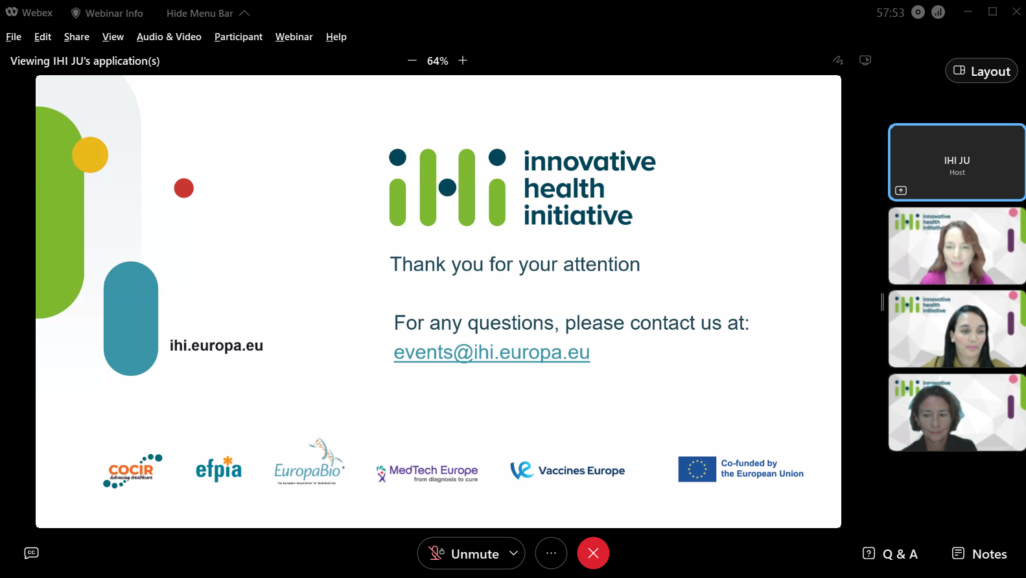Click Hide Menu Bar
The width and height of the screenshot is (1026, 578).
point(200,13)
